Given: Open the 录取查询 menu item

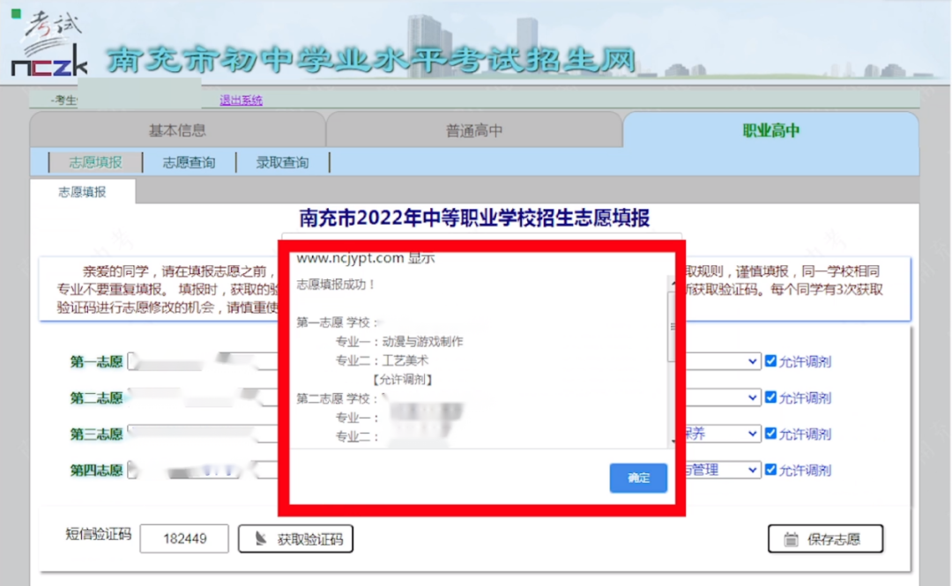Looking at the screenshot, I should point(282,161).
